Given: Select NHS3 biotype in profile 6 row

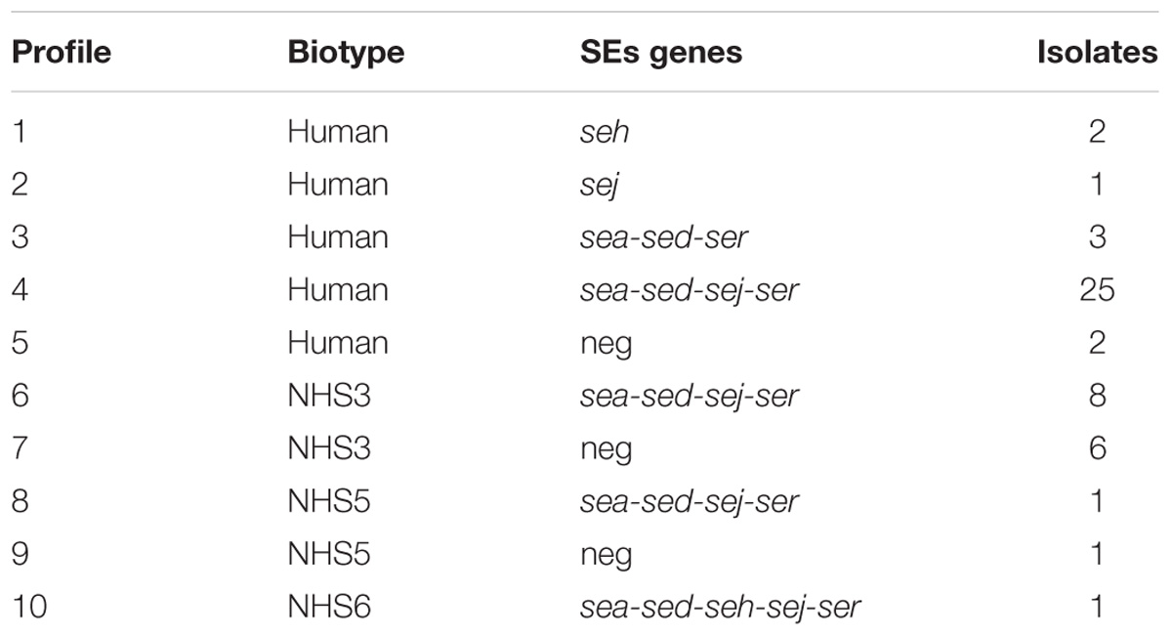Looking at the screenshot, I should 329,396.
